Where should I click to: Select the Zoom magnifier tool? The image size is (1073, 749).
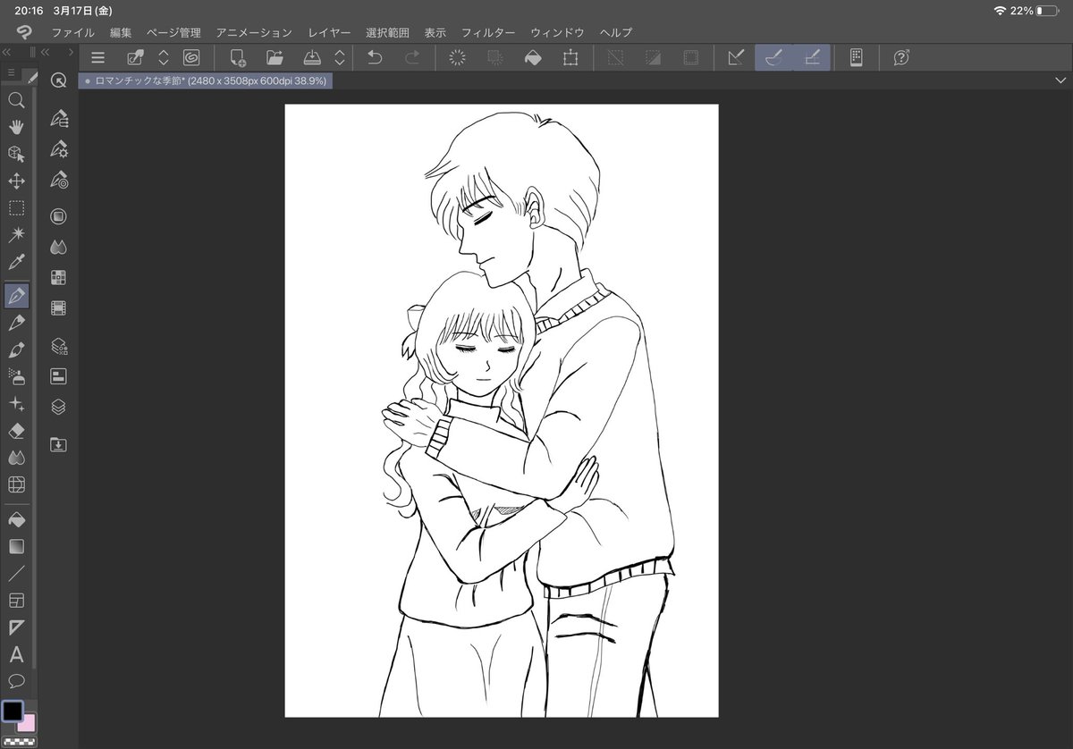pos(16,100)
